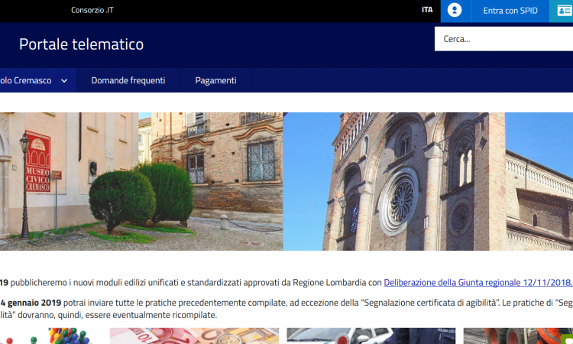Click the bold 4 gennaio 2019 notice text
573x344 pixels.
(31, 303)
